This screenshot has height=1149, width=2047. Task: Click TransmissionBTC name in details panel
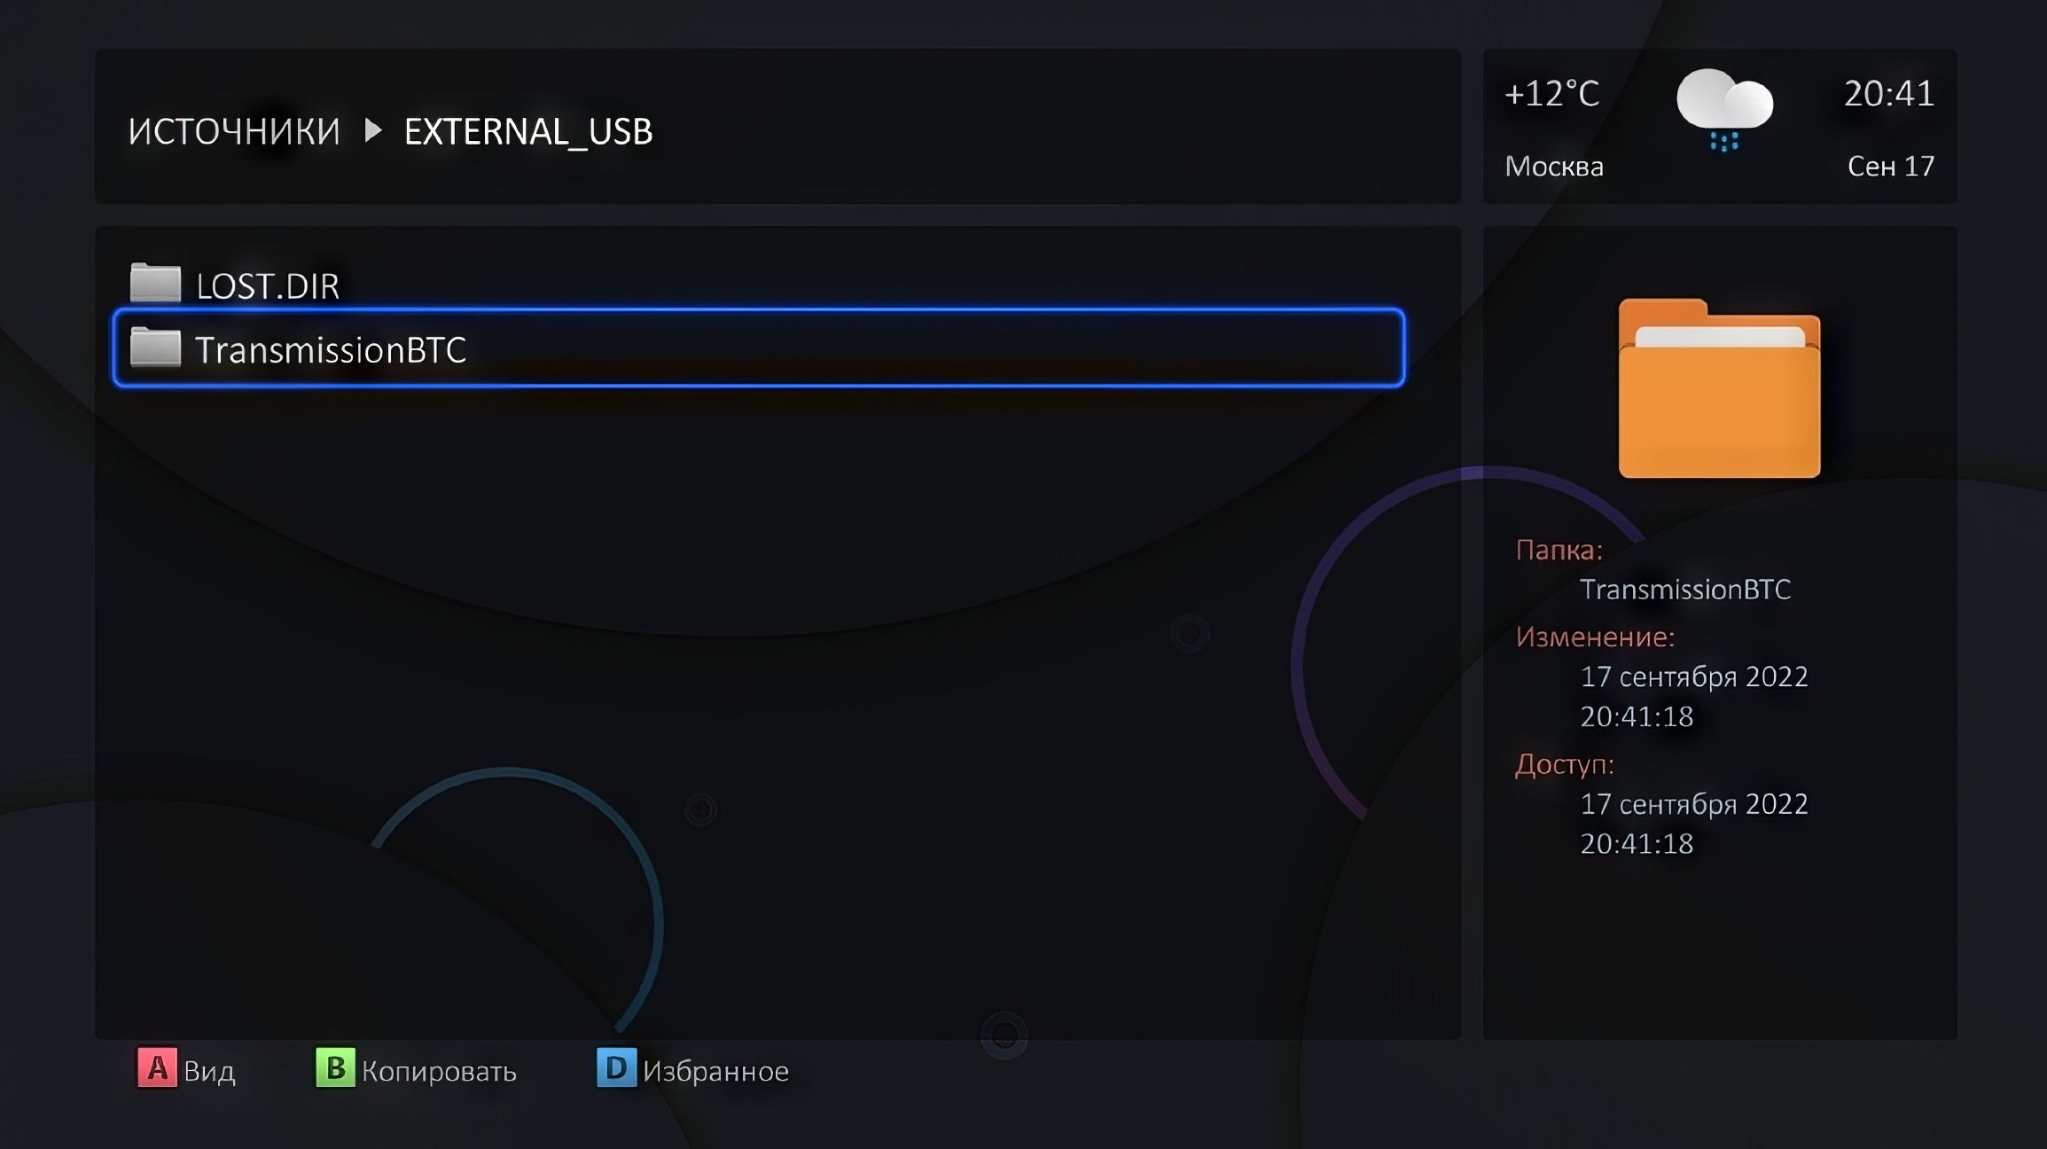1684,589
